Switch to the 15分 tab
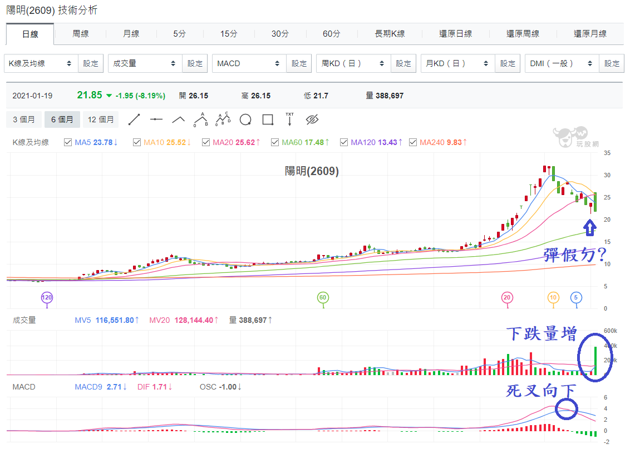The height and width of the screenshot is (449, 630). click(x=229, y=34)
